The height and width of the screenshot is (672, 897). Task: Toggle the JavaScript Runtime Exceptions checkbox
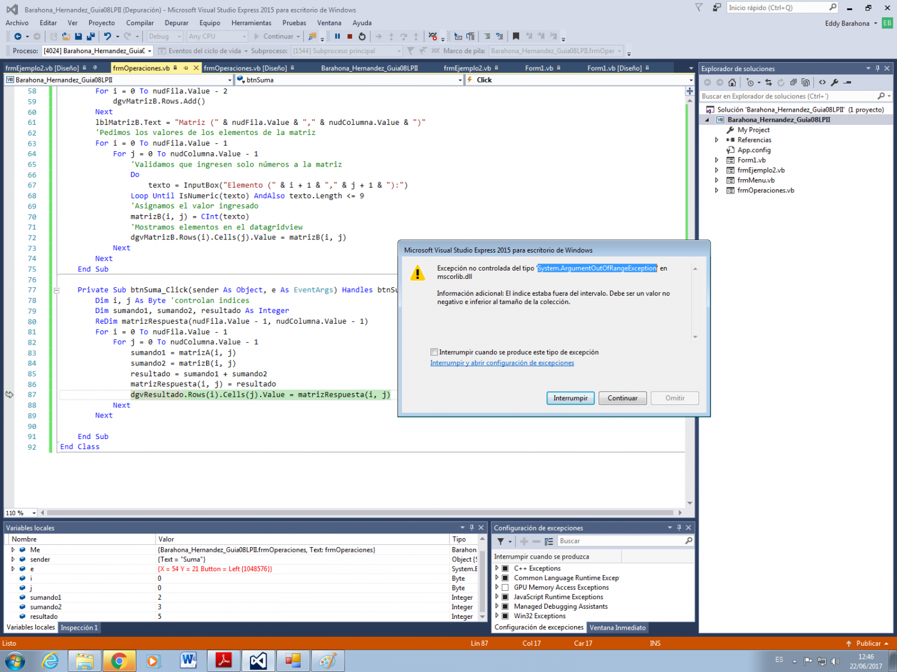click(505, 597)
